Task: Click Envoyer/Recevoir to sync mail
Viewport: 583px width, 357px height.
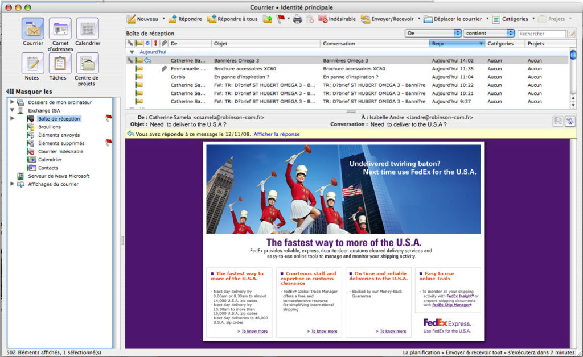Action: [x=387, y=19]
